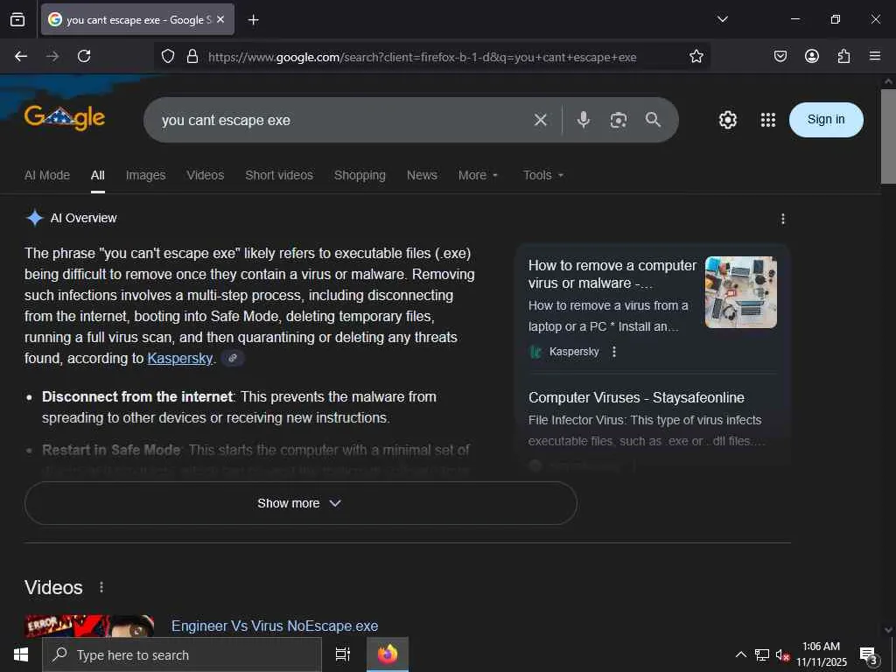Open AI Overview options menu
Screen dimensions: 896x672
782,219
